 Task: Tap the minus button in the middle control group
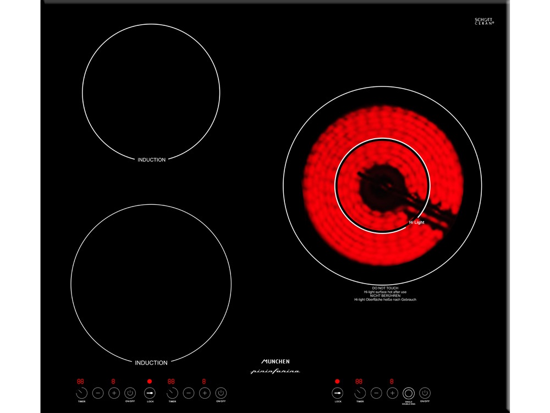point(189,393)
